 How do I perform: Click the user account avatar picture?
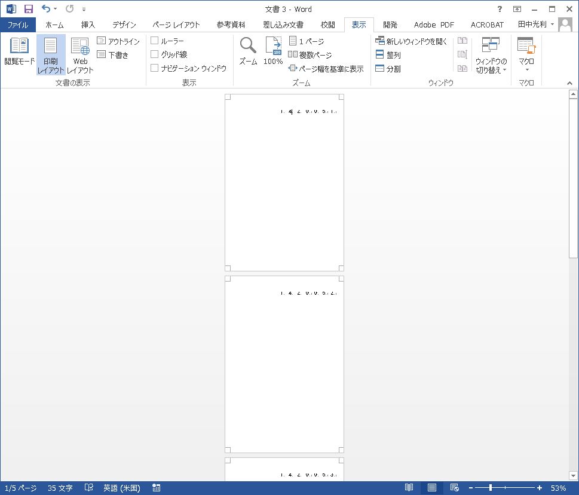tap(565, 25)
